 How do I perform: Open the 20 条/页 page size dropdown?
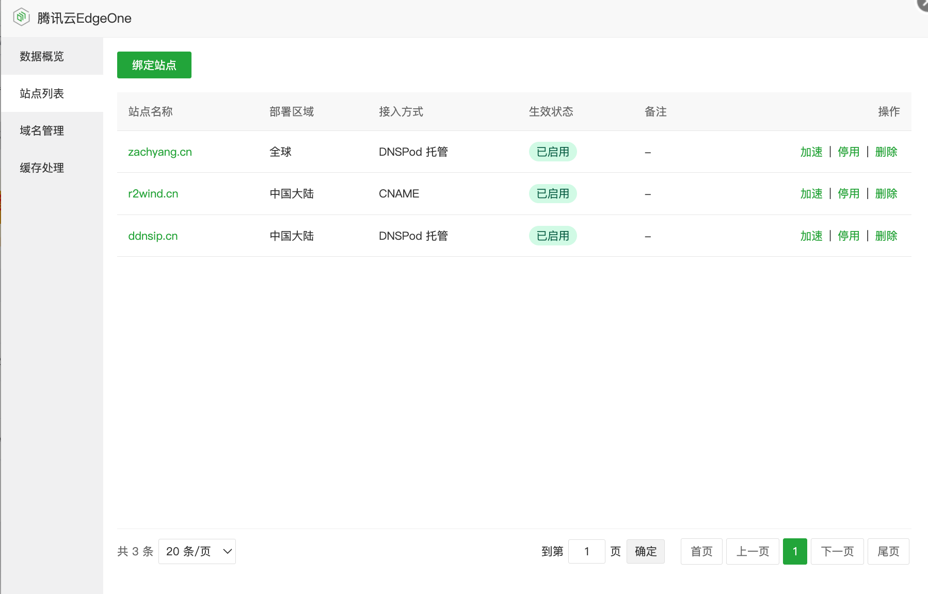[x=197, y=551]
